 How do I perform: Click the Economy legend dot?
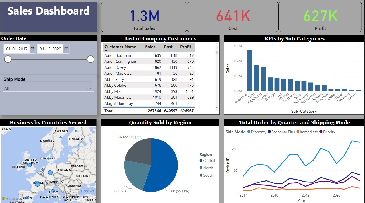click(x=249, y=132)
